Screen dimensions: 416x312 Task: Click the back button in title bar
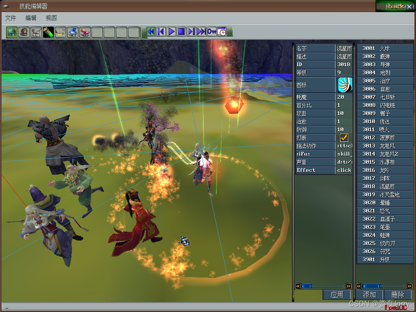pos(396,6)
